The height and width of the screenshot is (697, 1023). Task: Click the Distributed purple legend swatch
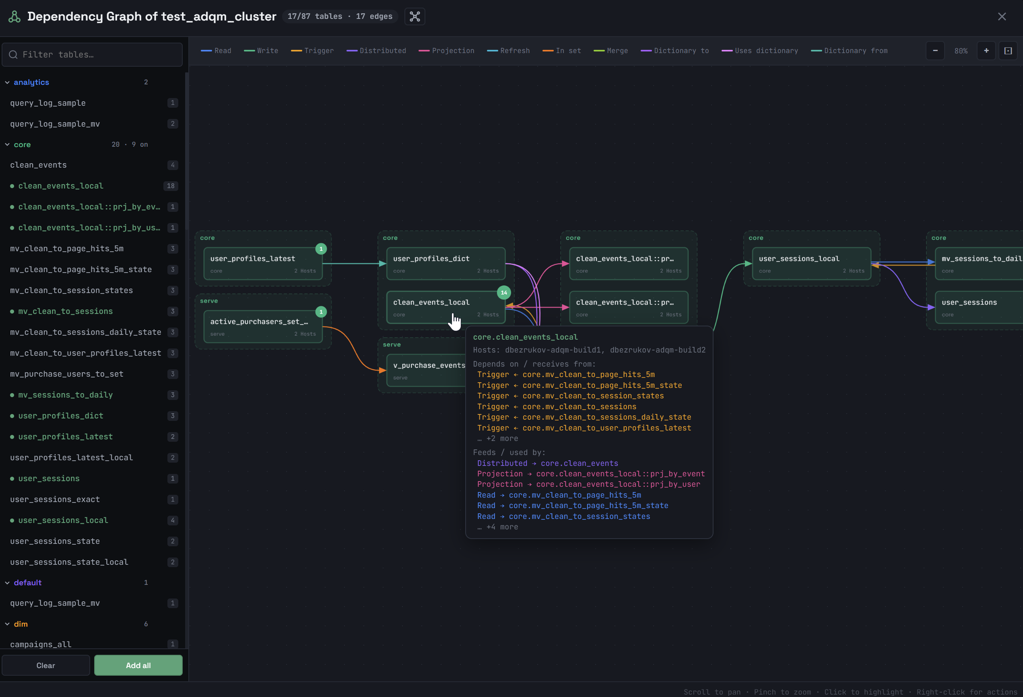pos(352,51)
